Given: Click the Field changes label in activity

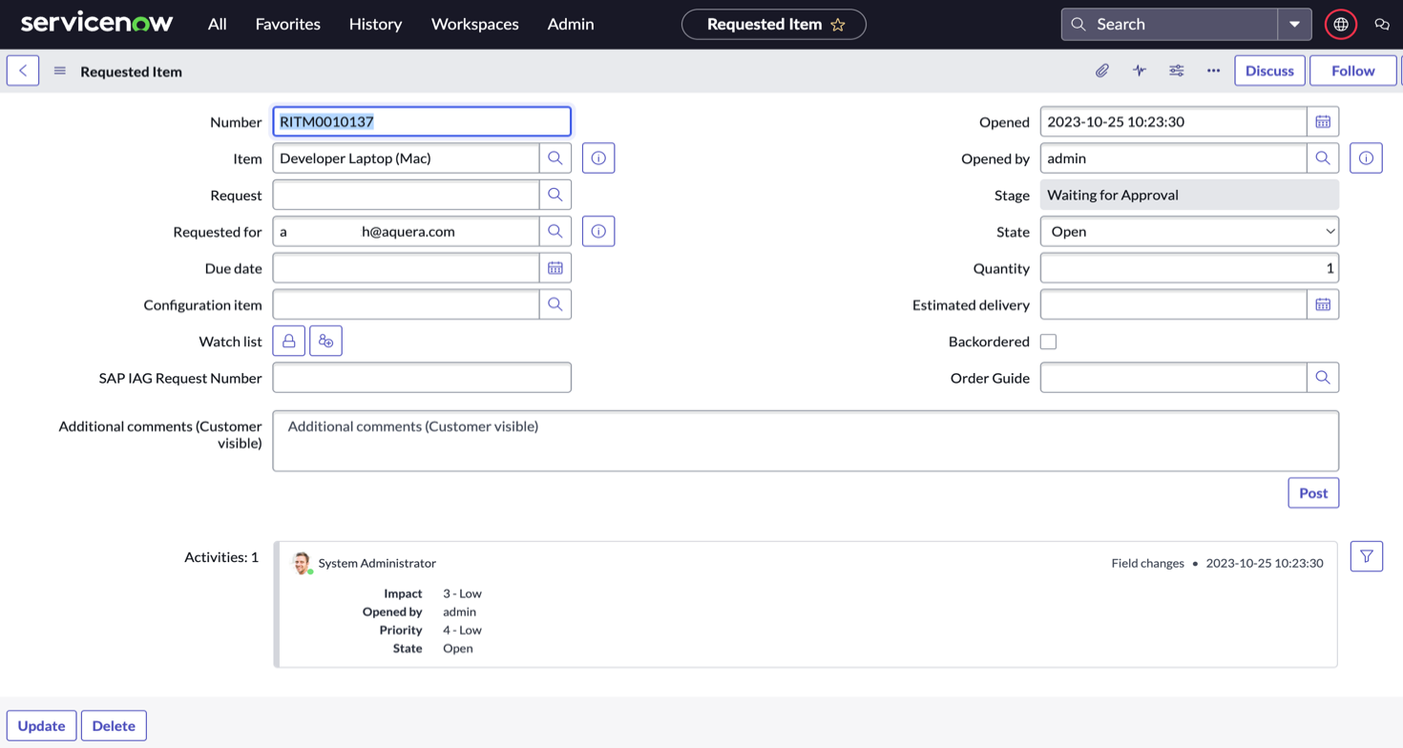Looking at the screenshot, I should [1147, 564].
